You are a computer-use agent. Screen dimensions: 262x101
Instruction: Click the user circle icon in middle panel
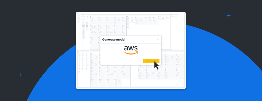click(128, 18)
